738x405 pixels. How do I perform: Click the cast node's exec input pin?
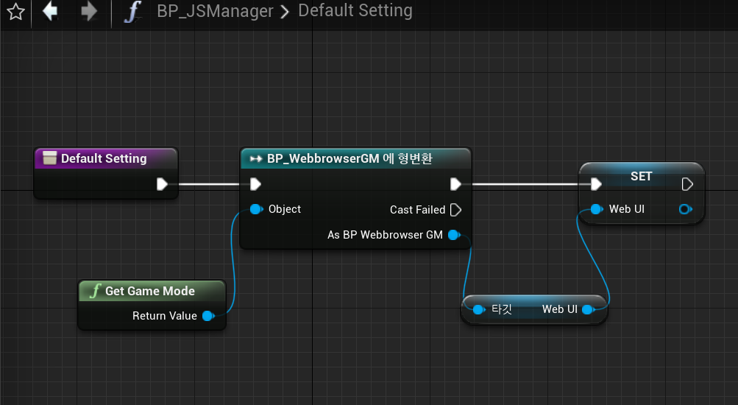(255, 184)
